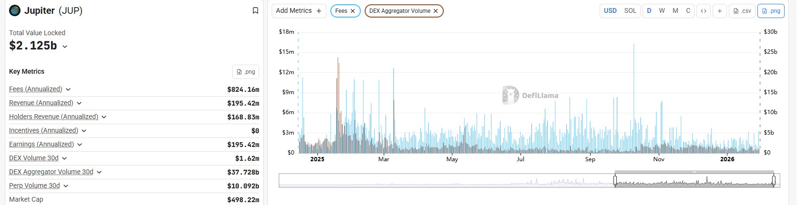The width and height of the screenshot is (797, 205).
Task: Open the embed code button
Action: (x=703, y=11)
